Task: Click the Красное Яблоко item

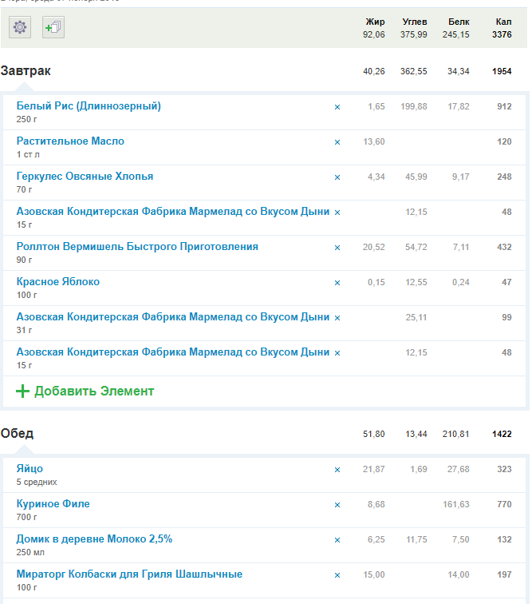Action: [58, 282]
